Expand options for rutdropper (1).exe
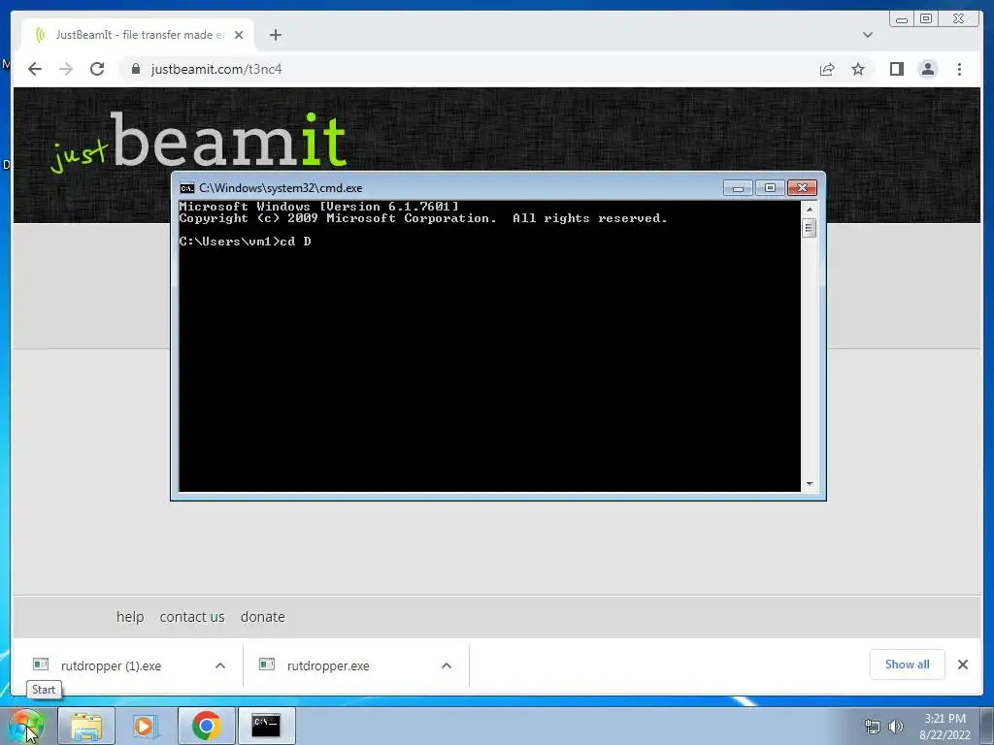Viewport: 994px width, 745px height. point(220,665)
